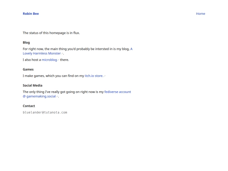Click the external-link arrow after microblog

point(58,60)
